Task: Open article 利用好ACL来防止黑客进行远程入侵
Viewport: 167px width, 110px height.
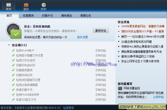Action: (142, 46)
